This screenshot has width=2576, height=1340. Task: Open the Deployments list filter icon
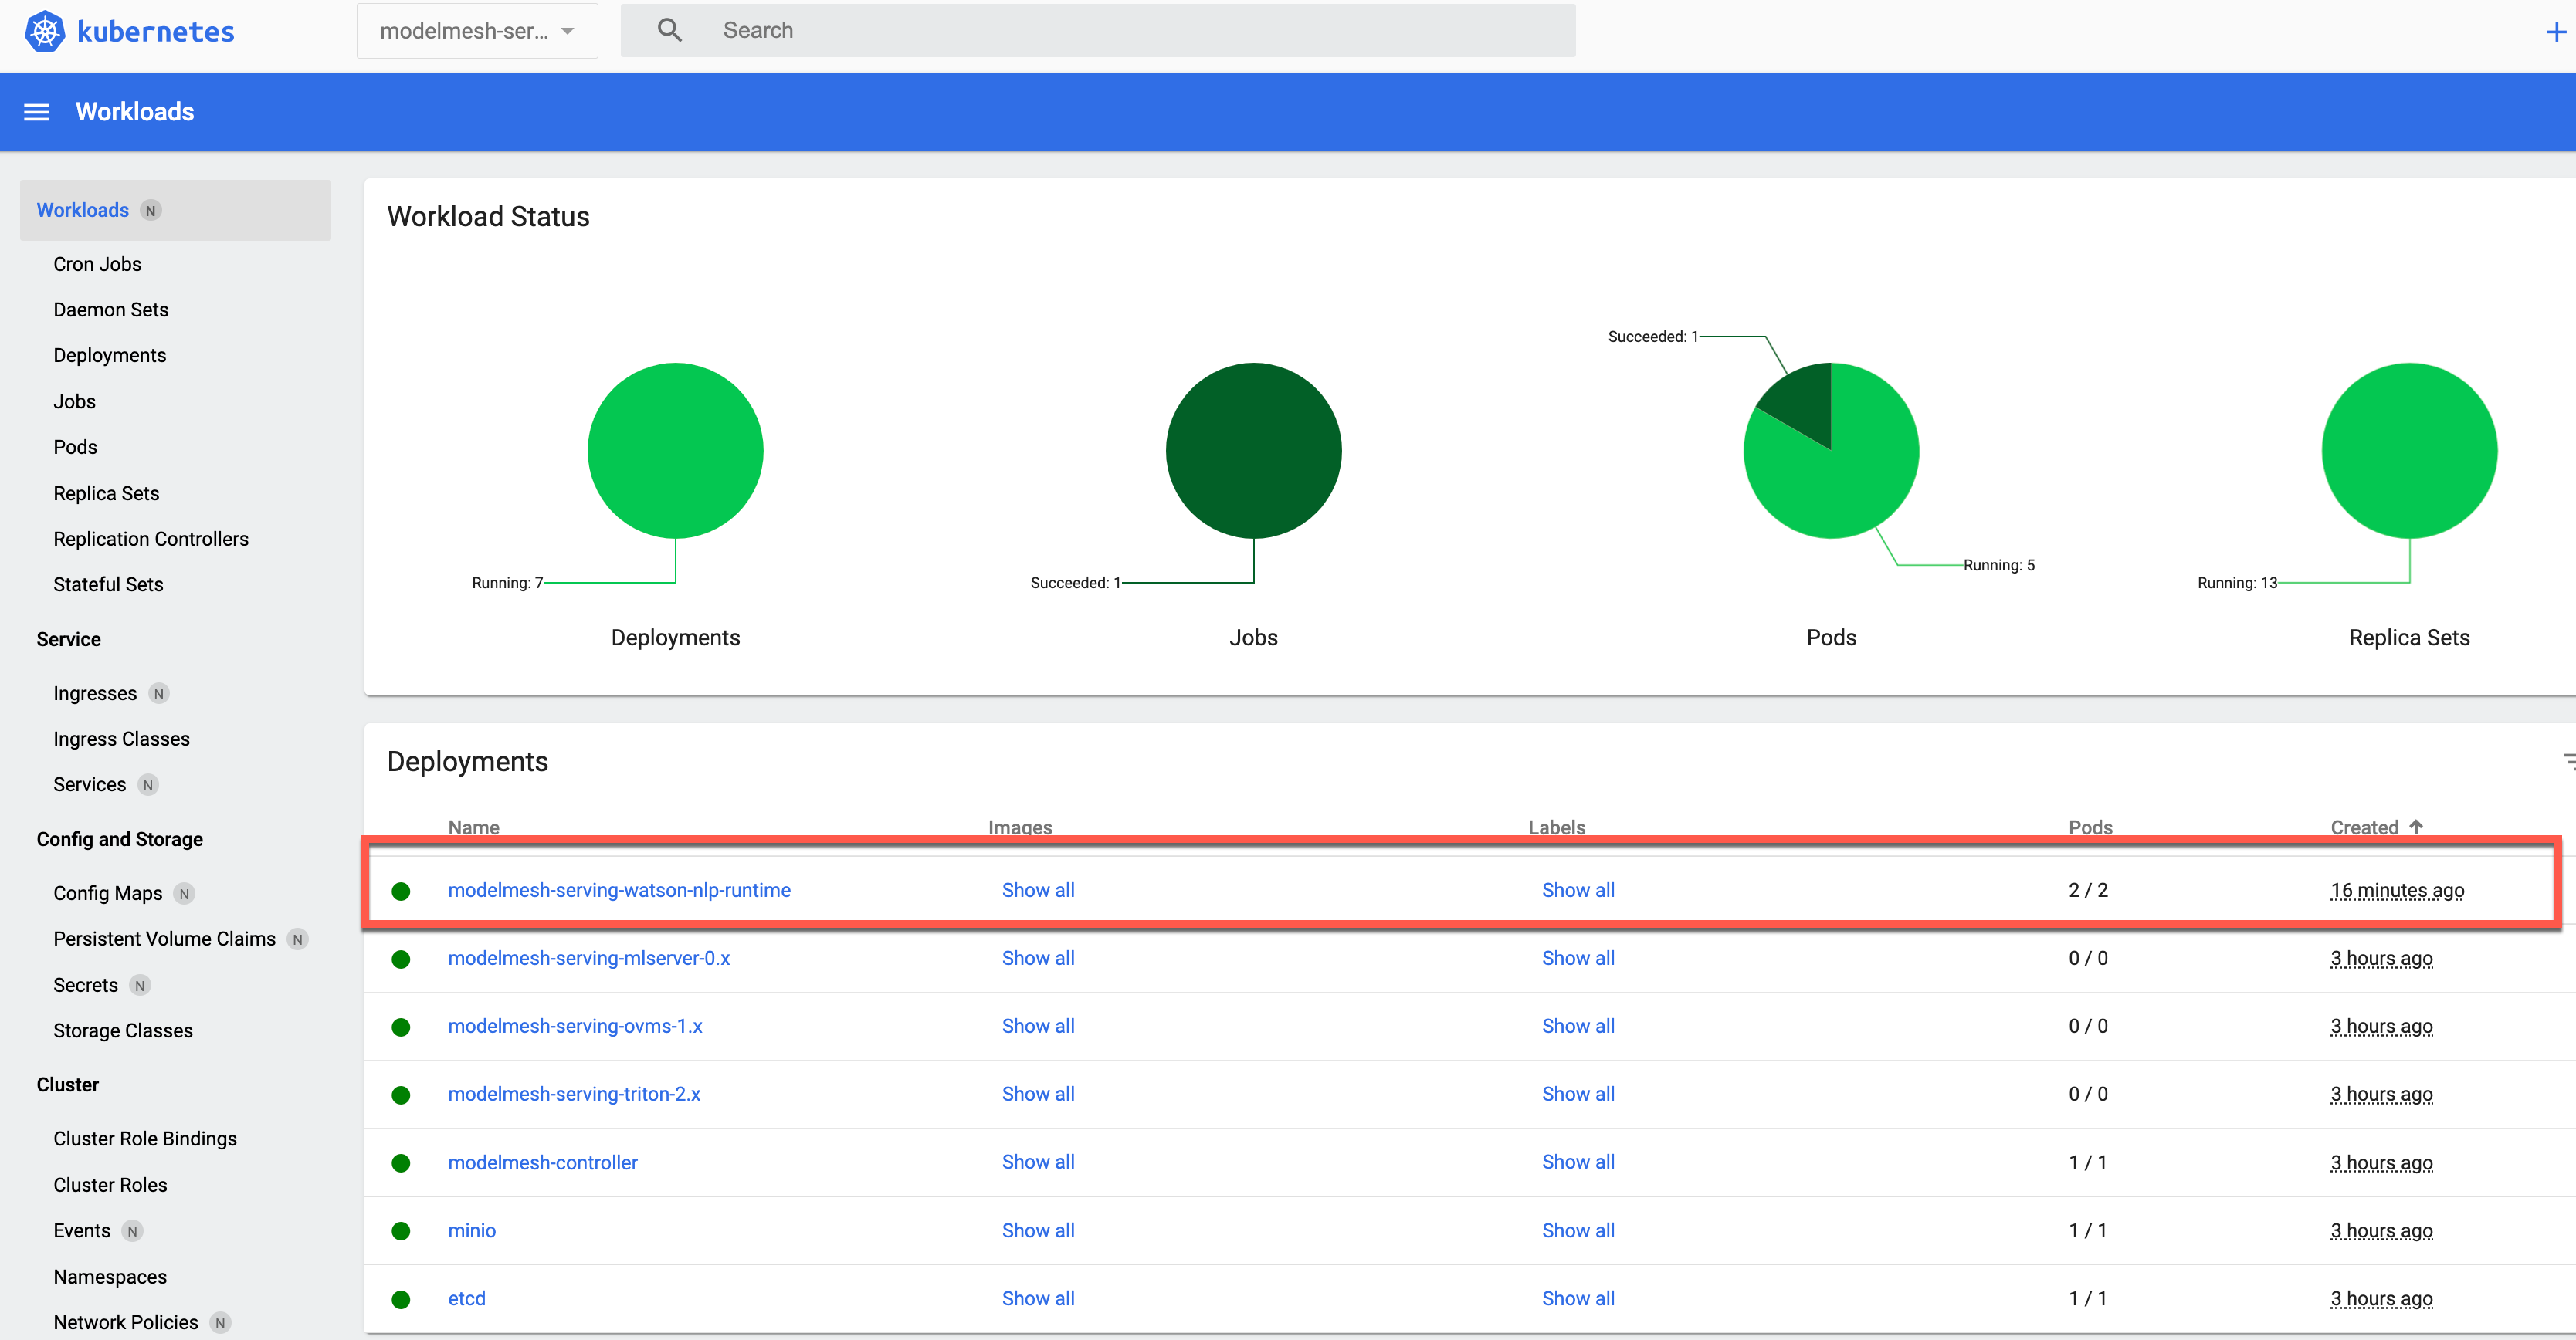click(2566, 761)
